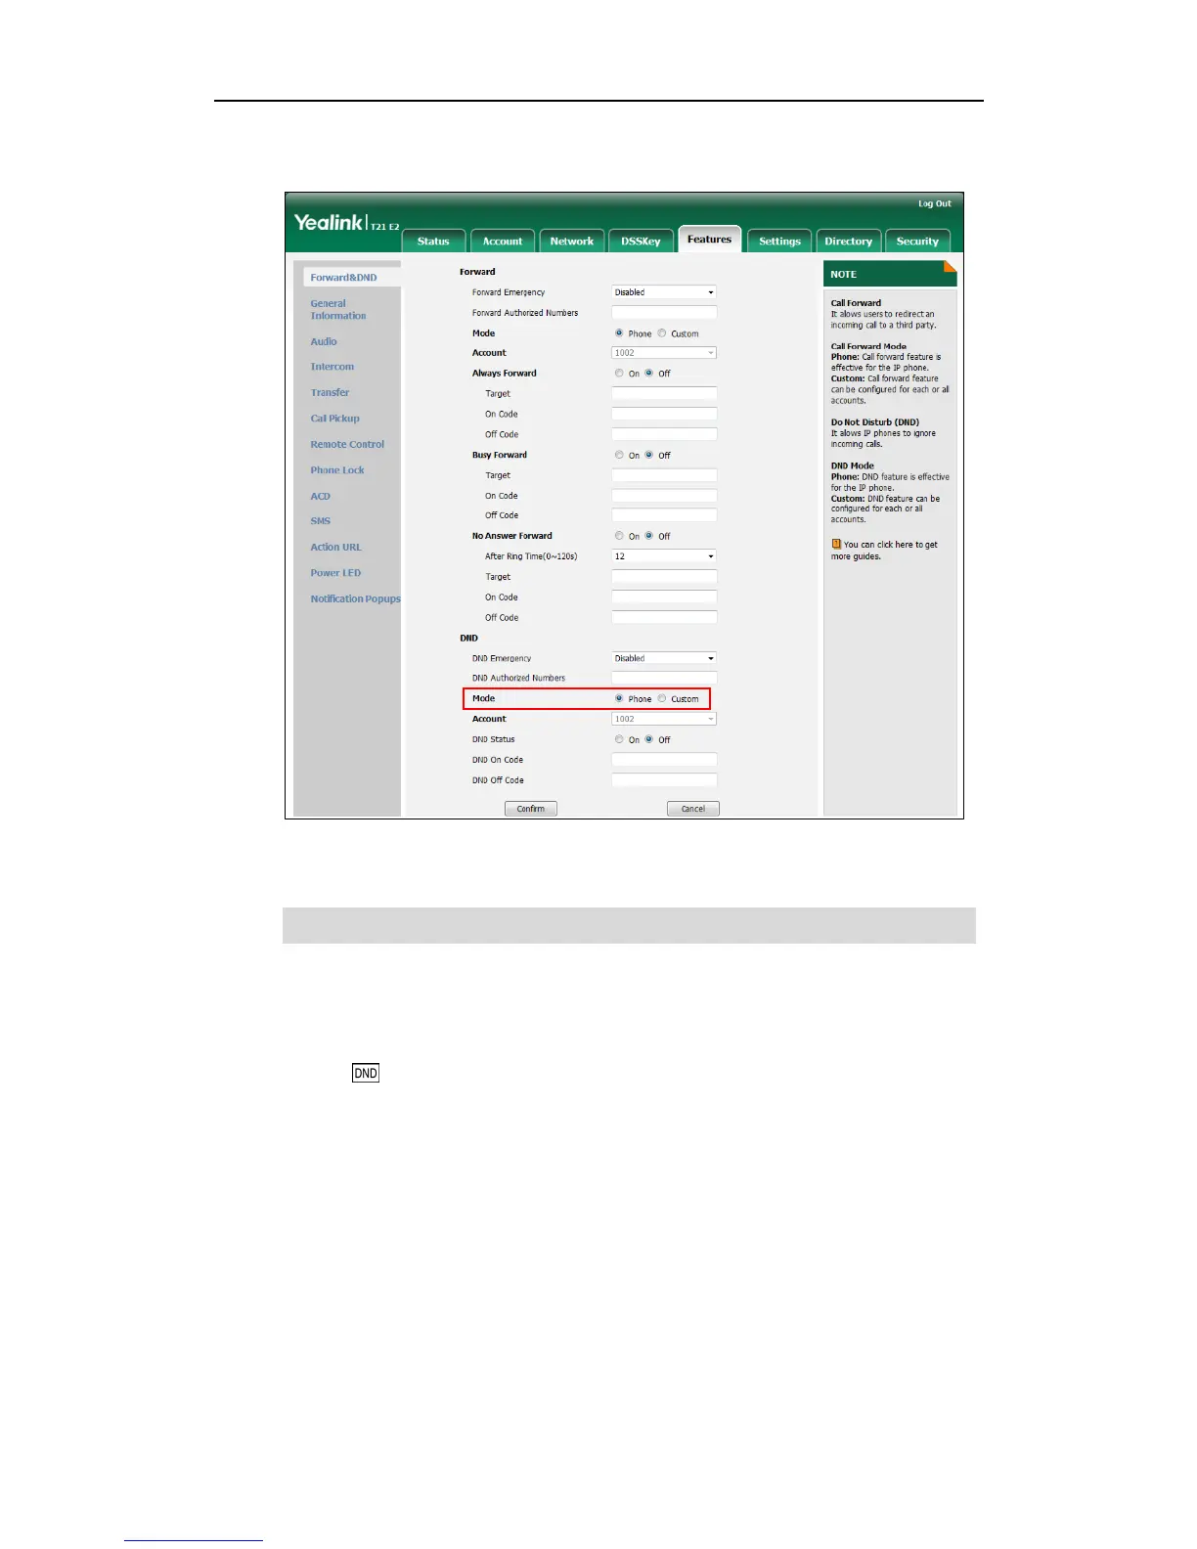Click the Always Forward Off Code field
The image size is (1197, 1549).
pyautogui.click(x=664, y=434)
